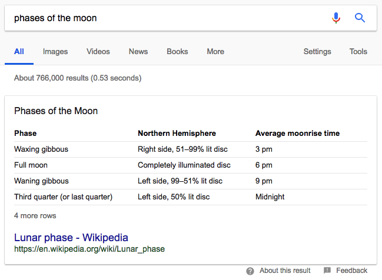Click the blue magnifying glass search icon
The height and width of the screenshot is (280, 382).
pos(360,18)
